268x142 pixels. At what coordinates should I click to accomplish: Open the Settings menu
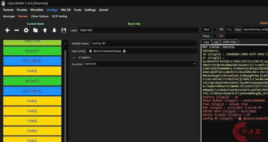90,10
